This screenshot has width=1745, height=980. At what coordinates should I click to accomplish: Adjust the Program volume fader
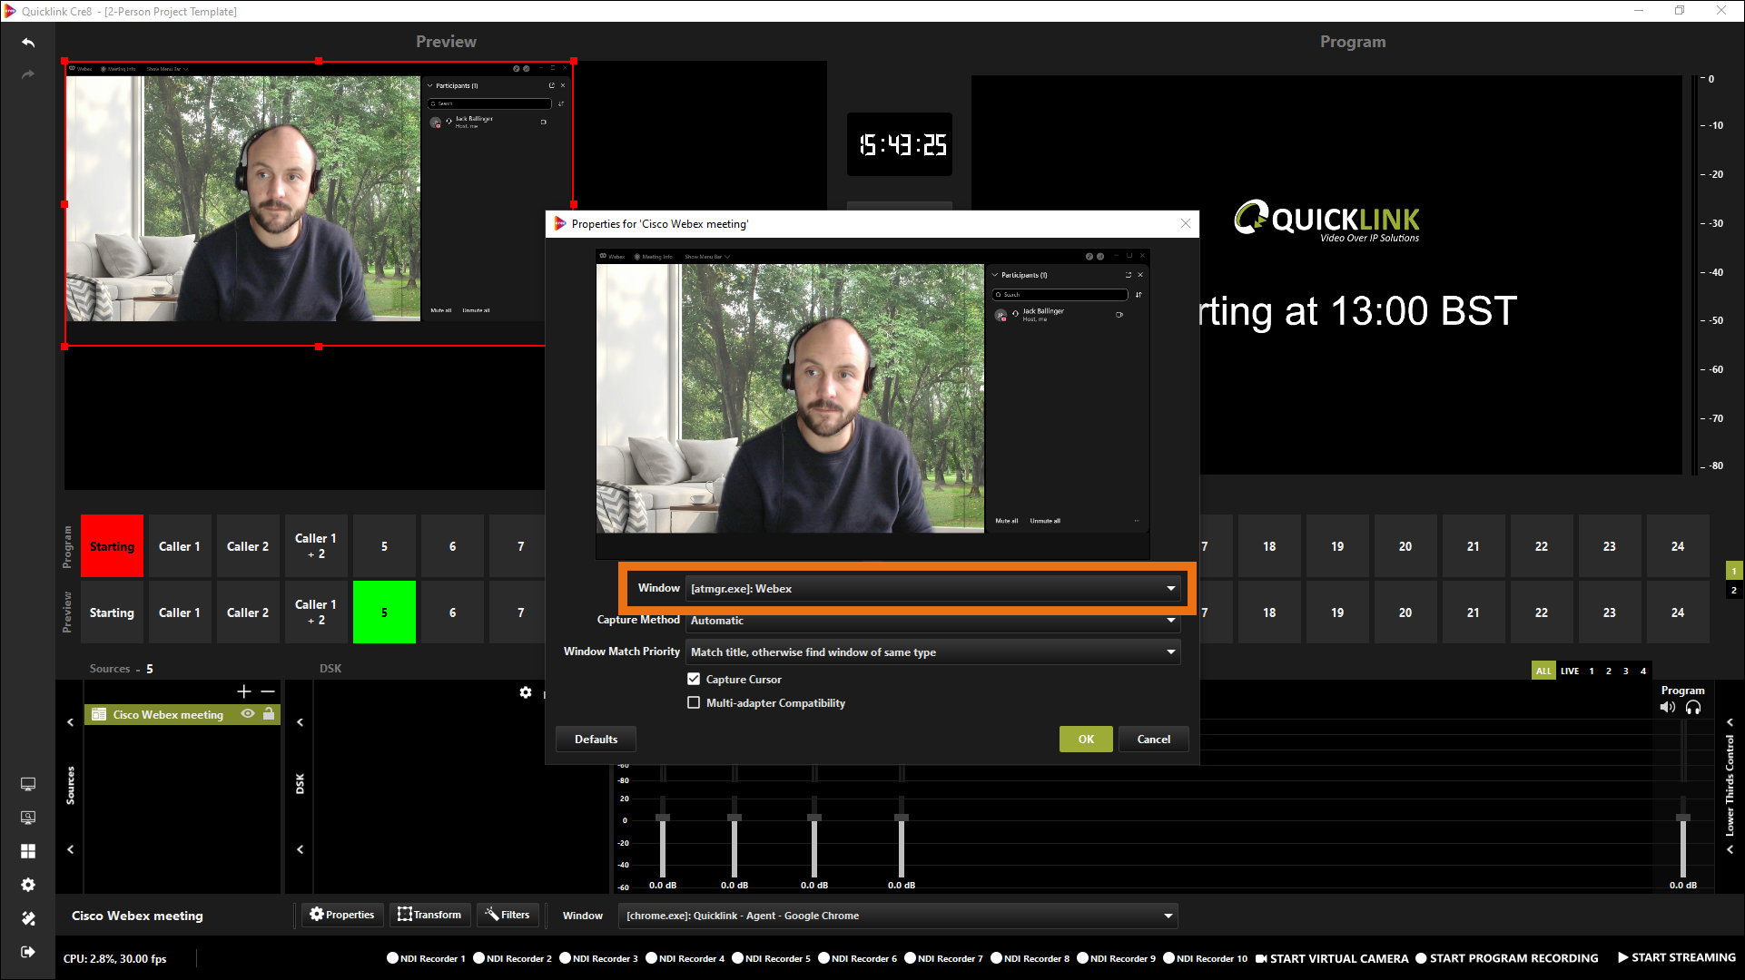point(1683,818)
